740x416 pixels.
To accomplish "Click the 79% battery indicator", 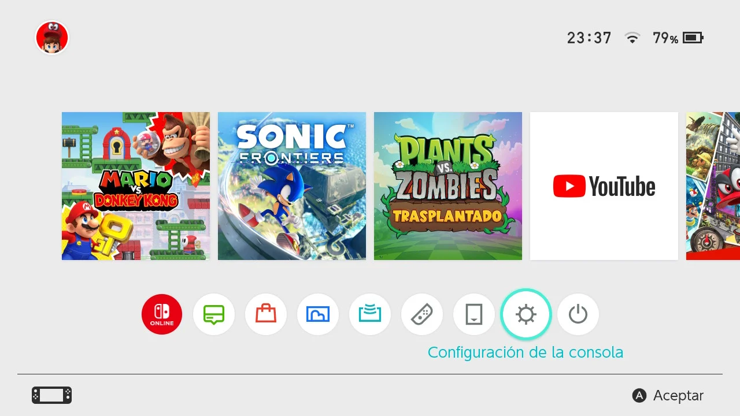I will pyautogui.click(x=678, y=38).
